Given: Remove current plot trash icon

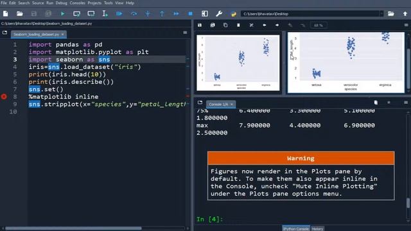Looking at the screenshot, I should [238, 25].
